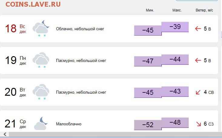Select the date 20 Tuesday row
Image resolution: width=222 pixels, height=138 pixels.
[15, 92]
